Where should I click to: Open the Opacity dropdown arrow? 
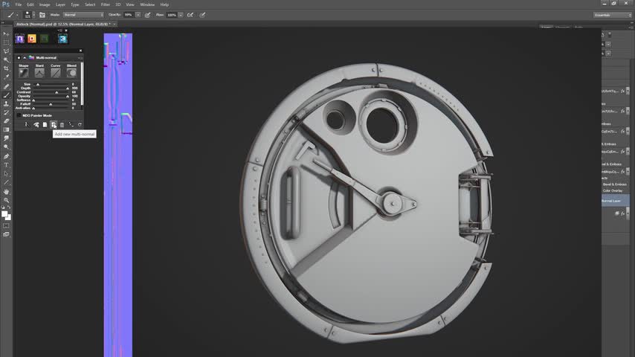(x=138, y=15)
